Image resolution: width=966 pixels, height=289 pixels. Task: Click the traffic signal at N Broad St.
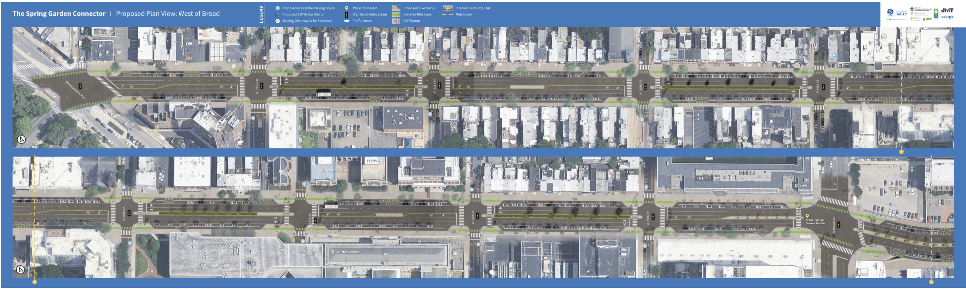click(838, 225)
